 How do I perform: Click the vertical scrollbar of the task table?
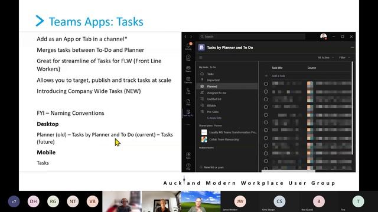click(352, 108)
